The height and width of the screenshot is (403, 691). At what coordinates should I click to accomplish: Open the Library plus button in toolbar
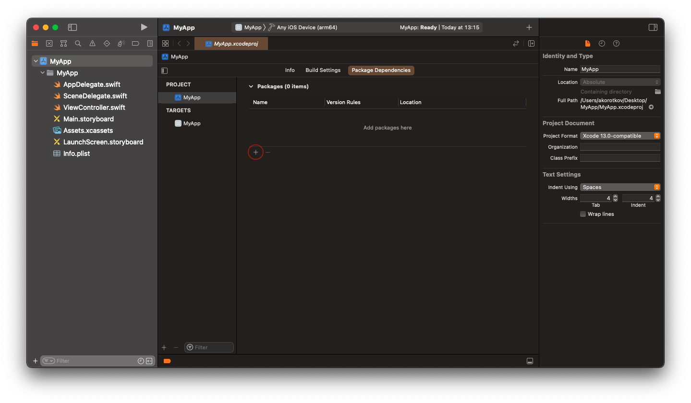click(529, 27)
